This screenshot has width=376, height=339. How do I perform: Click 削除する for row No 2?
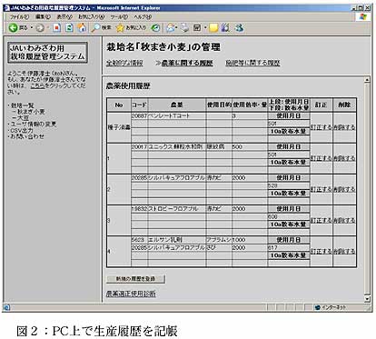(x=344, y=190)
